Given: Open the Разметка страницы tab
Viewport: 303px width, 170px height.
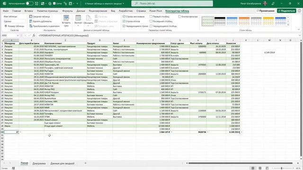Looking at the screenshot, I should pos(47,11).
